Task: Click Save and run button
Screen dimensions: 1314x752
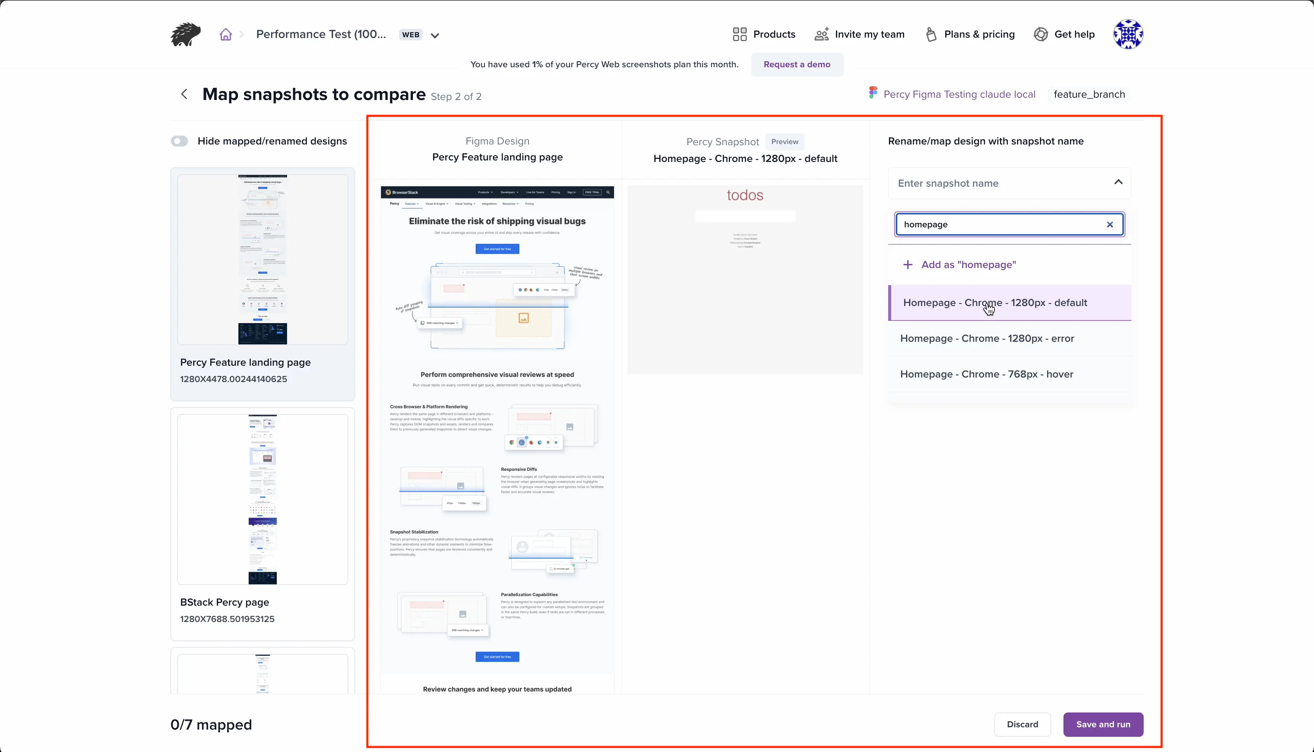Action: click(x=1103, y=724)
